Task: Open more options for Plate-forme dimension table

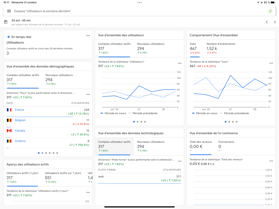Action: pyautogui.click(x=179, y=161)
